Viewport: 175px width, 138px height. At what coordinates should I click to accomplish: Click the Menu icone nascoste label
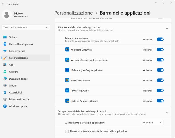[76, 38]
